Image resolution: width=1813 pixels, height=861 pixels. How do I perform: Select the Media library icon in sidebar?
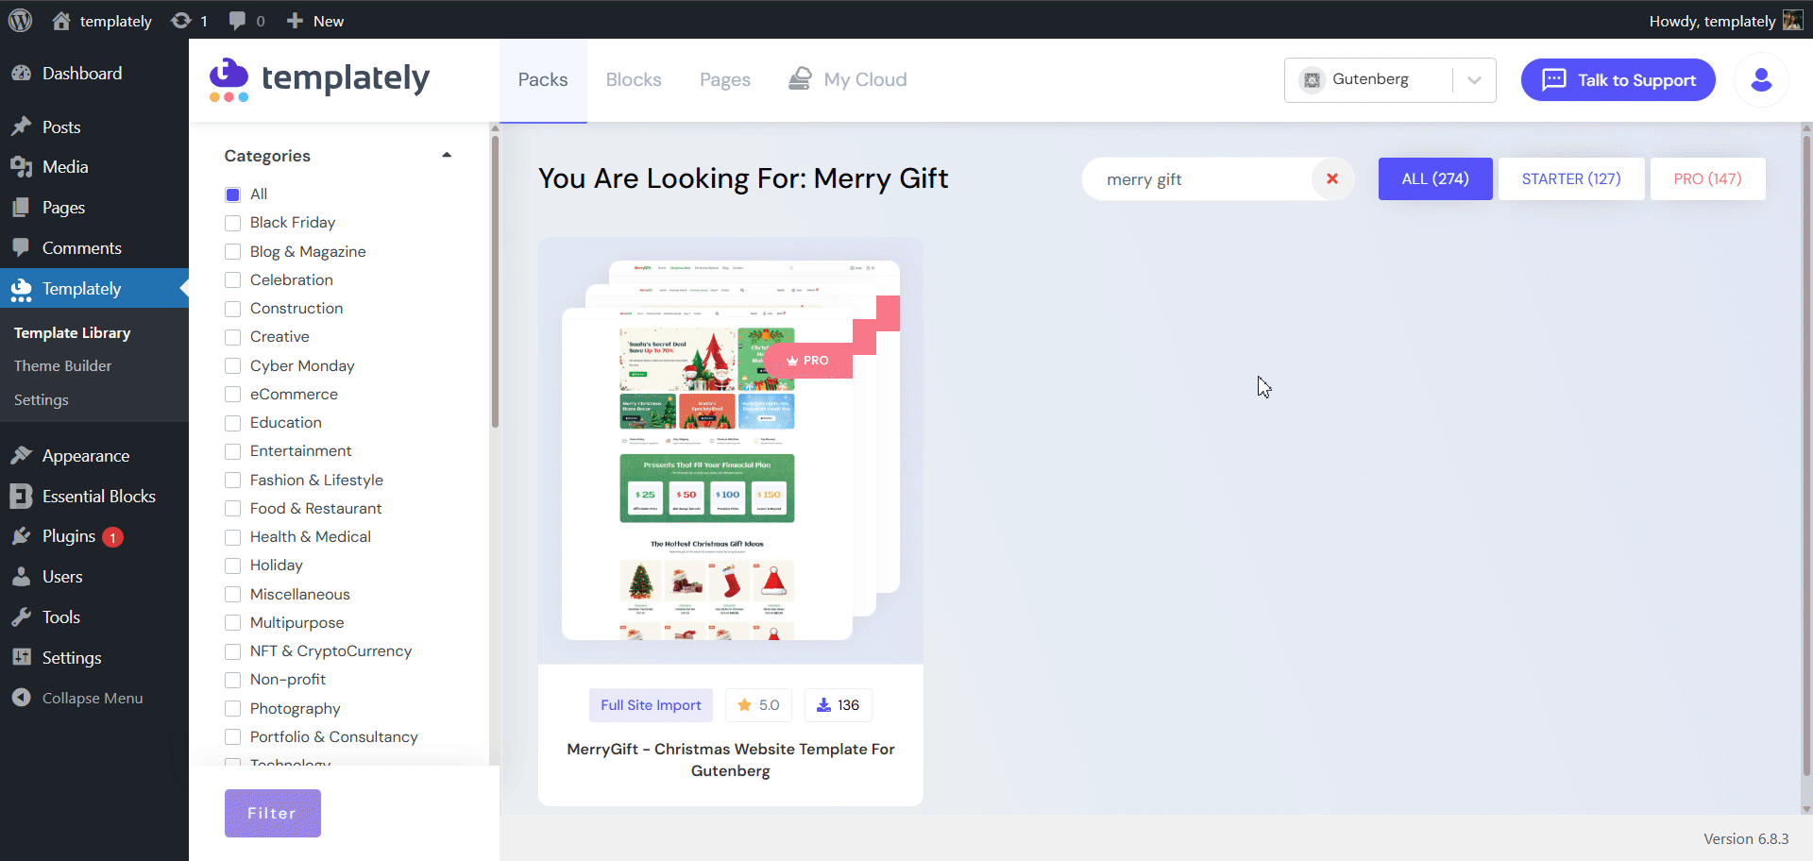pos(21,166)
